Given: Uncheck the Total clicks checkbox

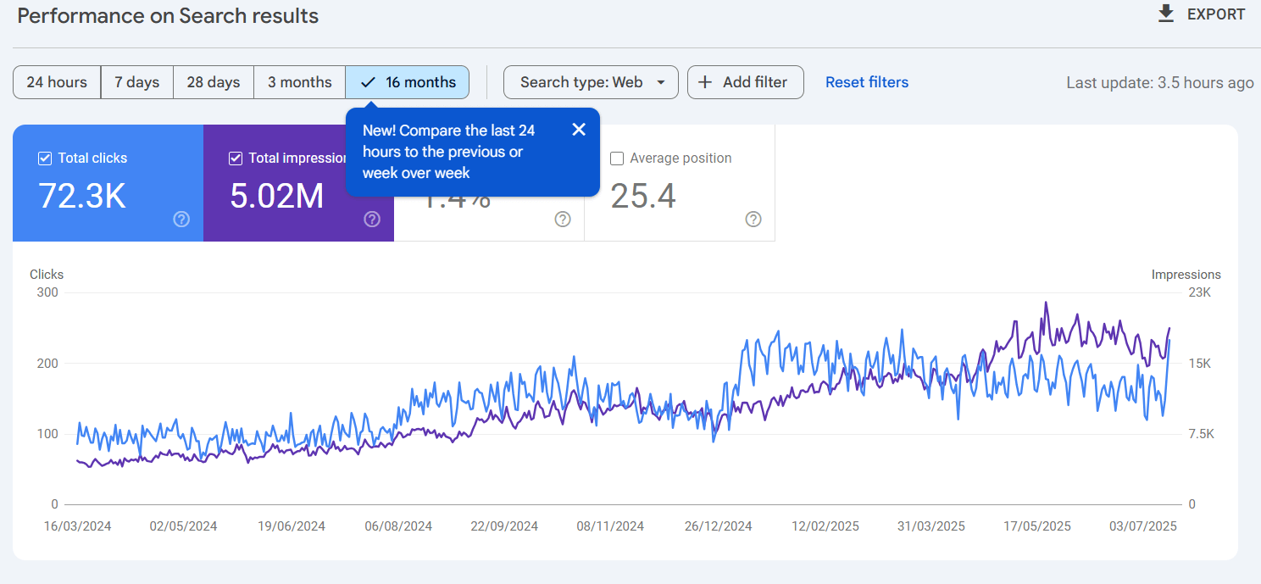Looking at the screenshot, I should point(45,159).
